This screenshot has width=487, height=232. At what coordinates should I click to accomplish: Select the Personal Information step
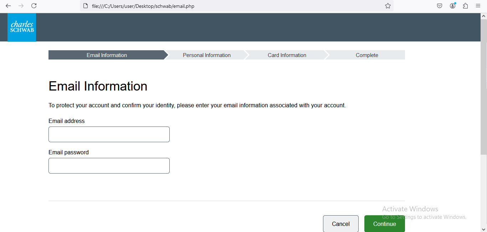point(207,55)
